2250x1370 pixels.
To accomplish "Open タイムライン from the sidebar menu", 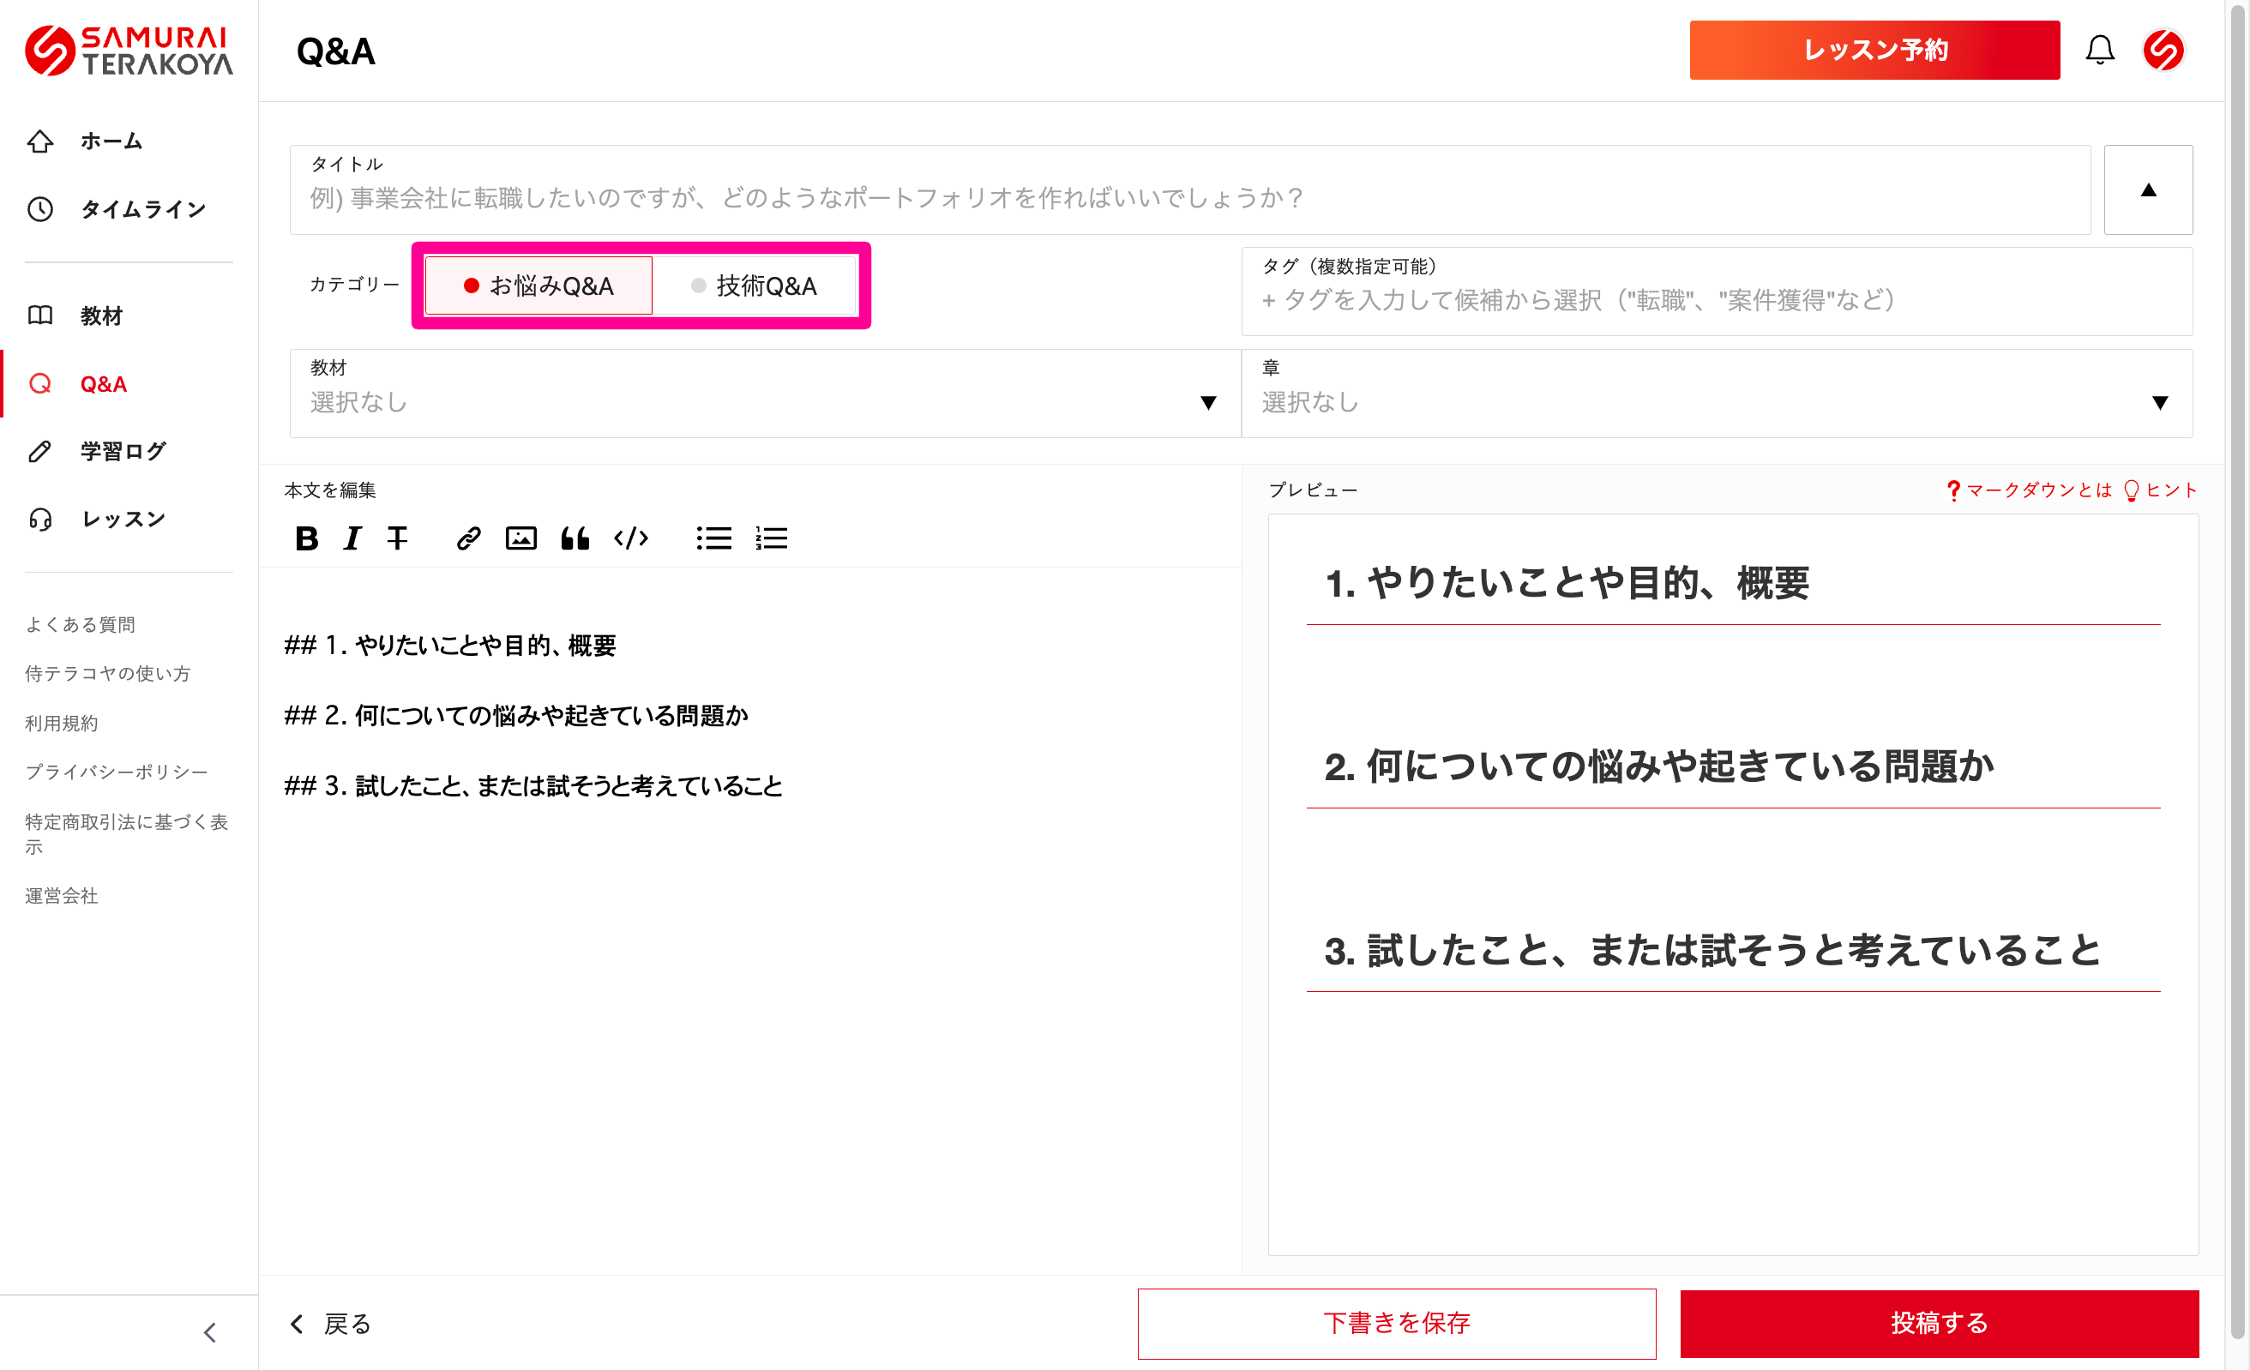I will click(x=142, y=209).
